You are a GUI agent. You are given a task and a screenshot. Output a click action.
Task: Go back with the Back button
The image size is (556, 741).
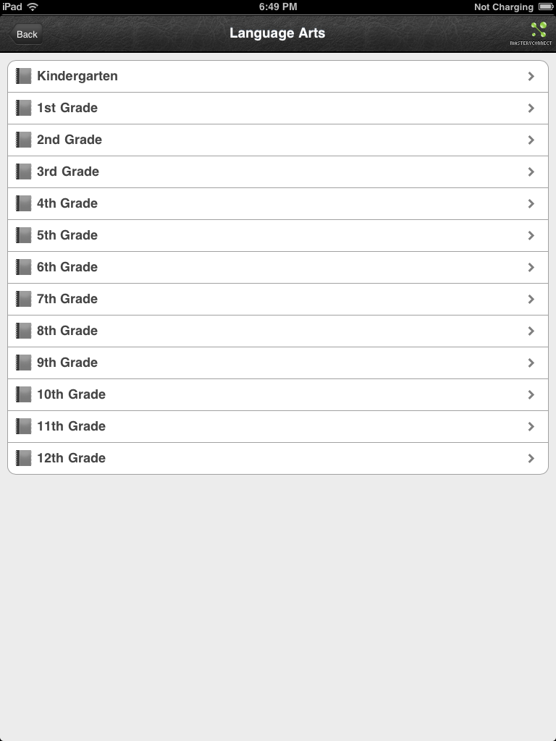pyautogui.click(x=27, y=34)
